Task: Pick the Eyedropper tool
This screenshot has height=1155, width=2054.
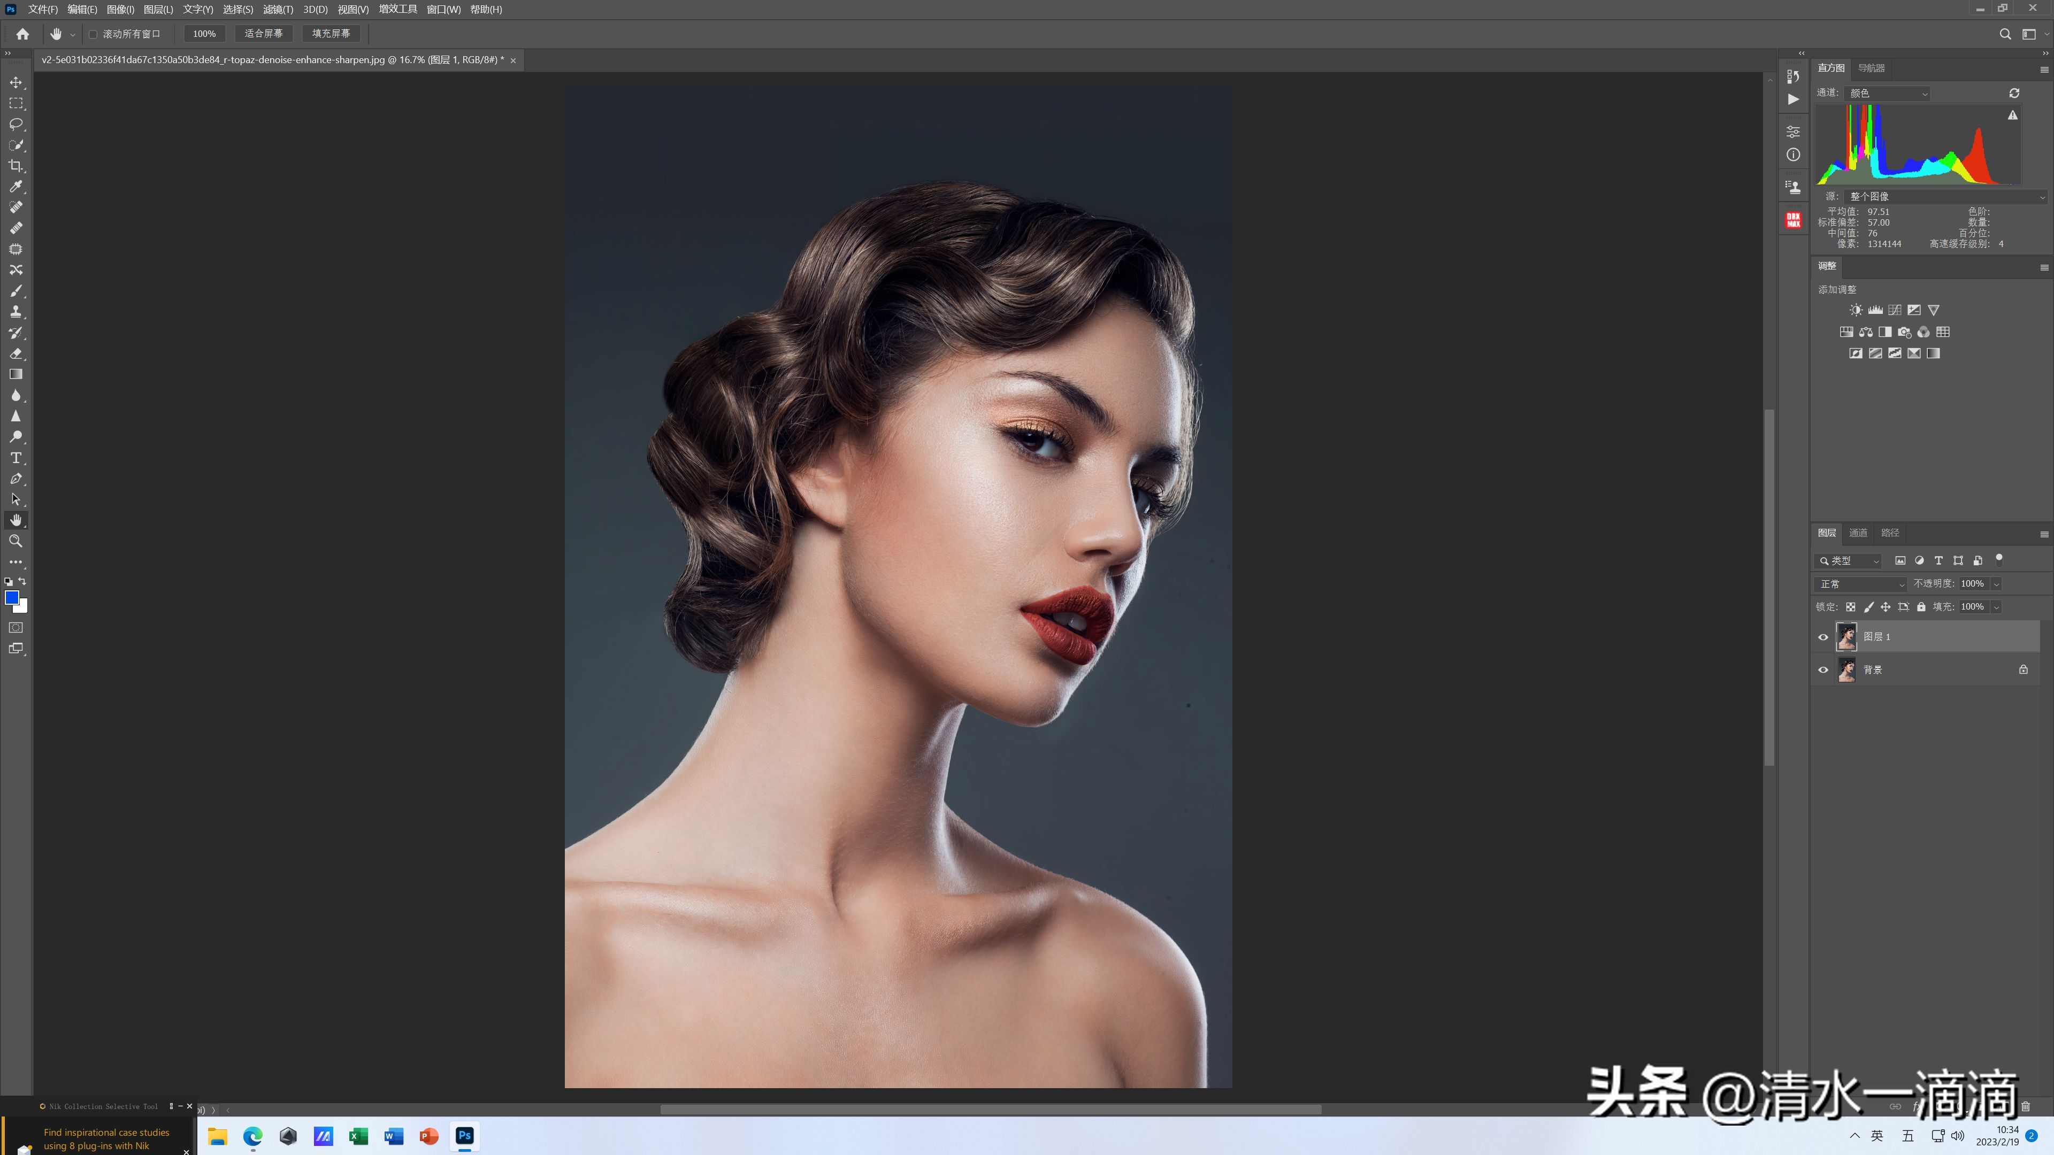Action: (x=16, y=187)
